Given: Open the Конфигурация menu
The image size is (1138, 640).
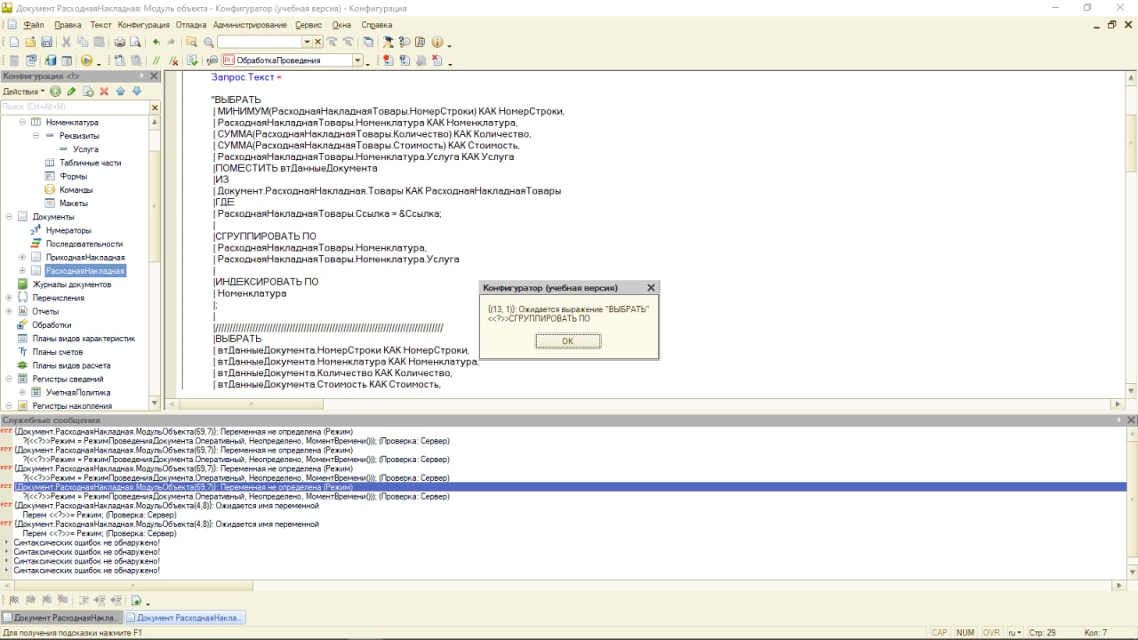Looking at the screenshot, I should [143, 25].
